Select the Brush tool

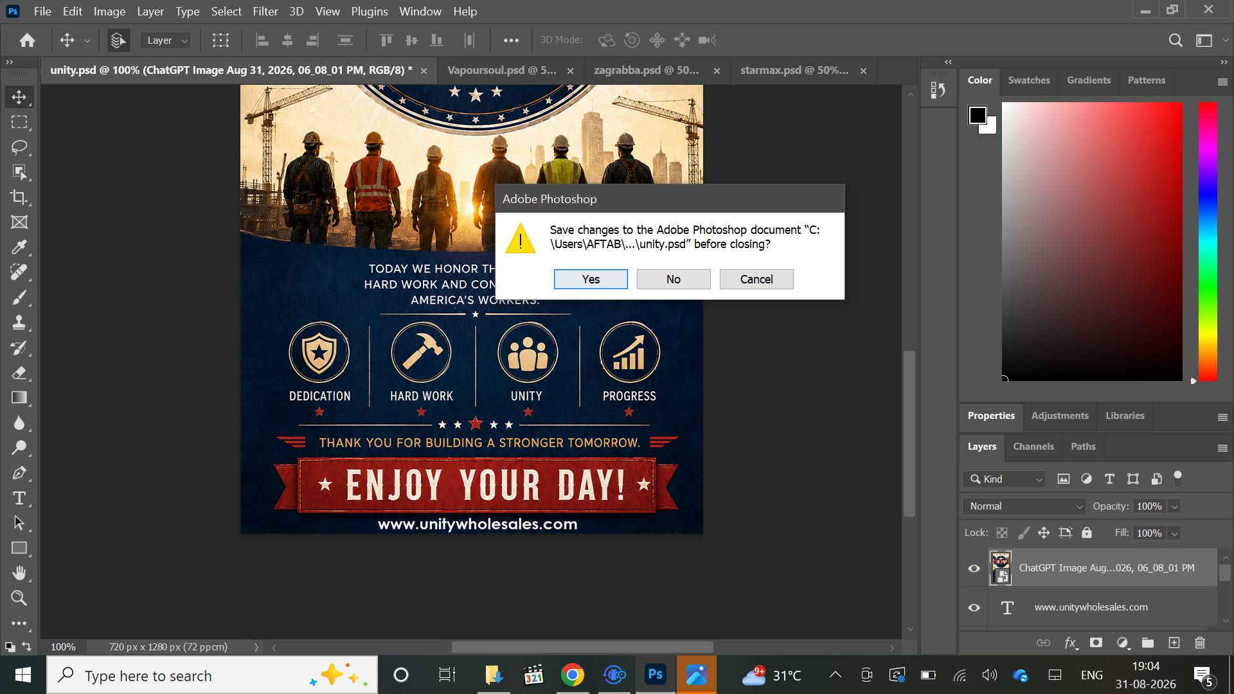19,298
